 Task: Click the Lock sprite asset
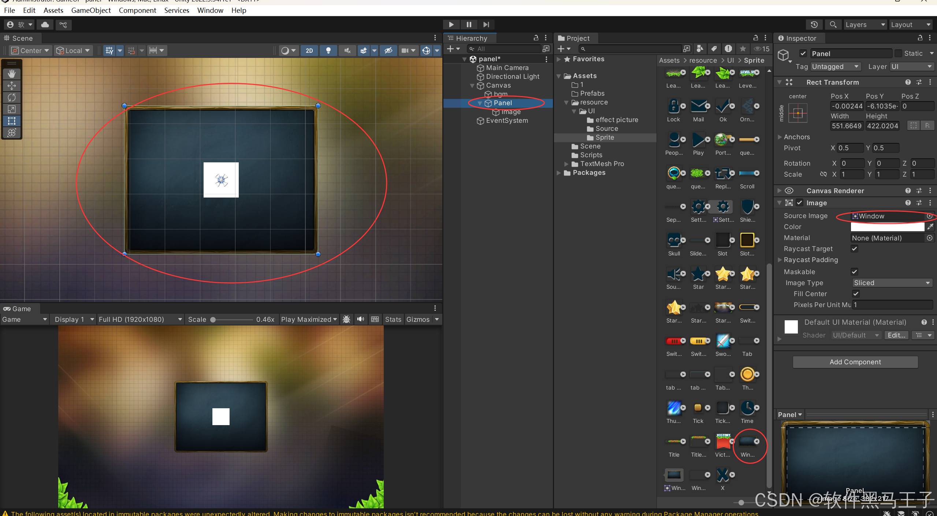click(x=673, y=107)
